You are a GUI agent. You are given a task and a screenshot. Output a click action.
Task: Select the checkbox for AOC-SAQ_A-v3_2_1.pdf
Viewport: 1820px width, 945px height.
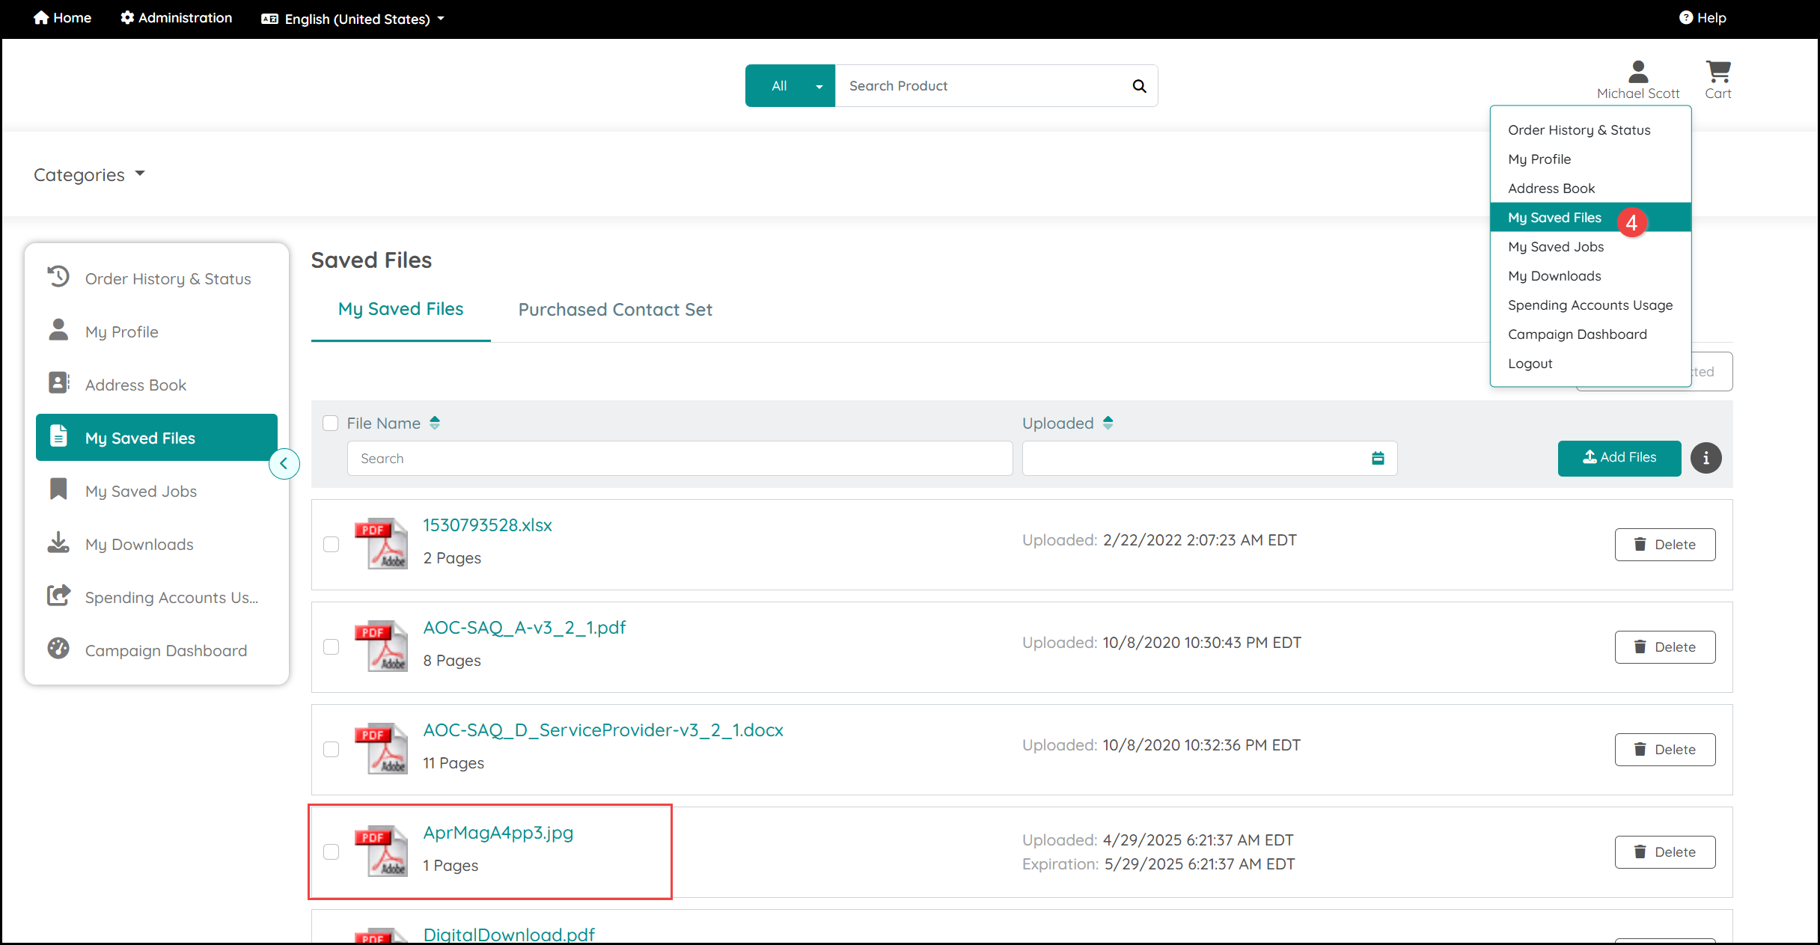[x=331, y=647]
